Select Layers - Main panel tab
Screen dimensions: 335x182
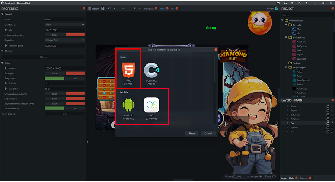(x=287, y=178)
